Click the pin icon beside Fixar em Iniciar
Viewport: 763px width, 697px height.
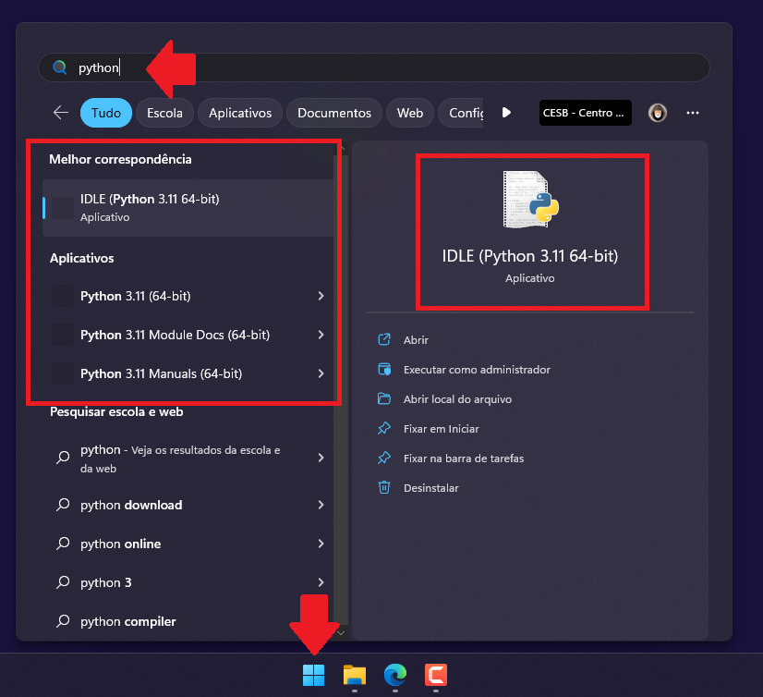click(x=384, y=429)
